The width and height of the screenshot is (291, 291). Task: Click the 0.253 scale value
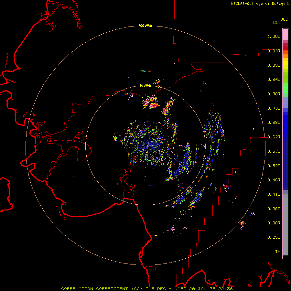pyautogui.click(x=274, y=237)
